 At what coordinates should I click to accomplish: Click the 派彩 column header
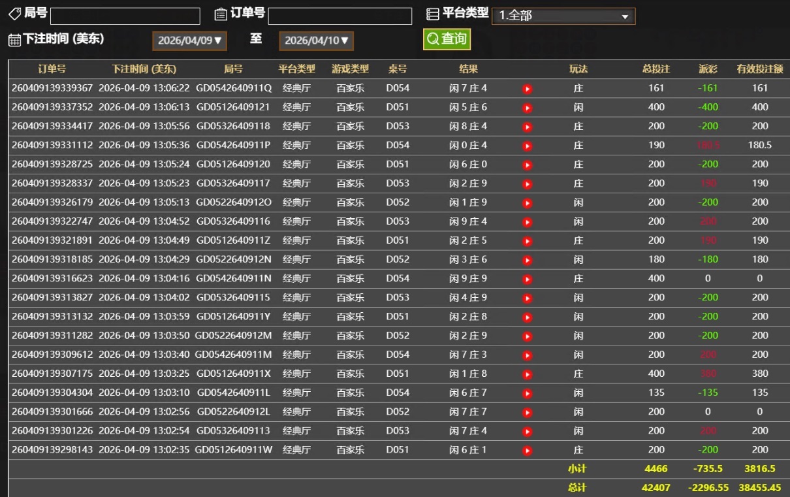(707, 69)
